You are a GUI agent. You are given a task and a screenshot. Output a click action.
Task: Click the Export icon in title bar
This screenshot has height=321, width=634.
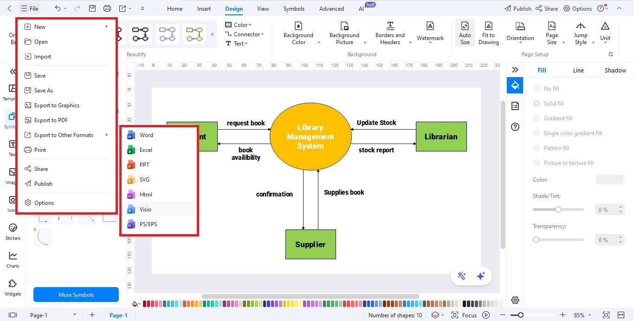point(123,8)
